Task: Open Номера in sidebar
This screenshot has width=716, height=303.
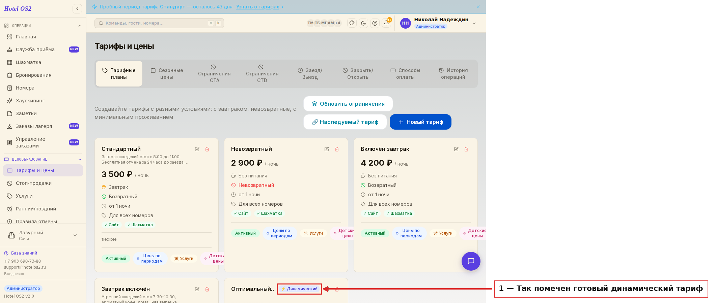Action: click(x=43, y=88)
